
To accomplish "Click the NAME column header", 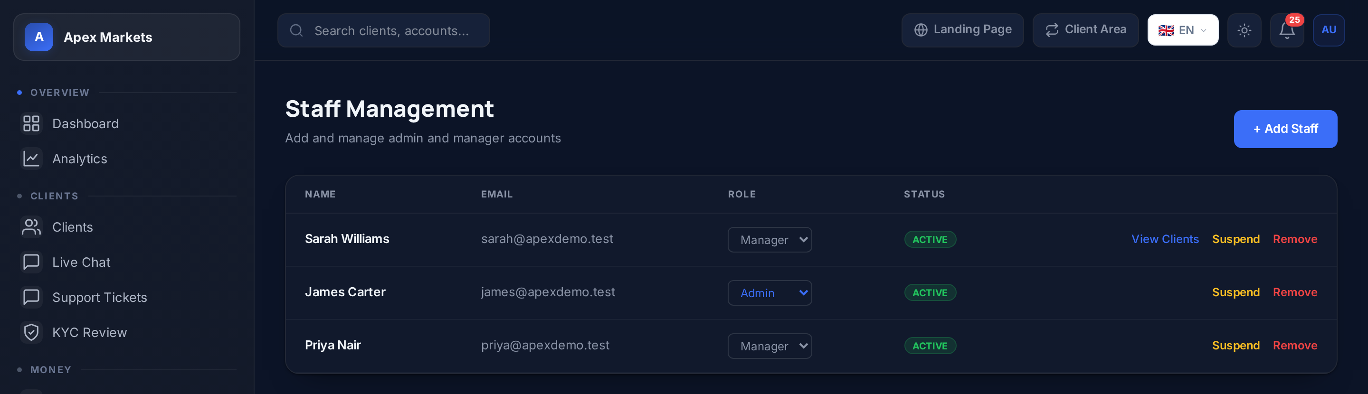I will tap(320, 194).
